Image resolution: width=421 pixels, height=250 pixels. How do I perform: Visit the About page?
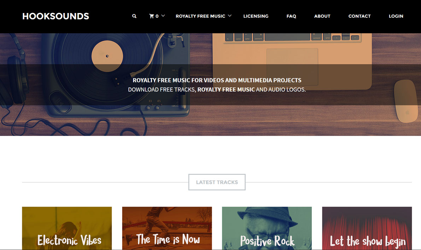pyautogui.click(x=322, y=16)
